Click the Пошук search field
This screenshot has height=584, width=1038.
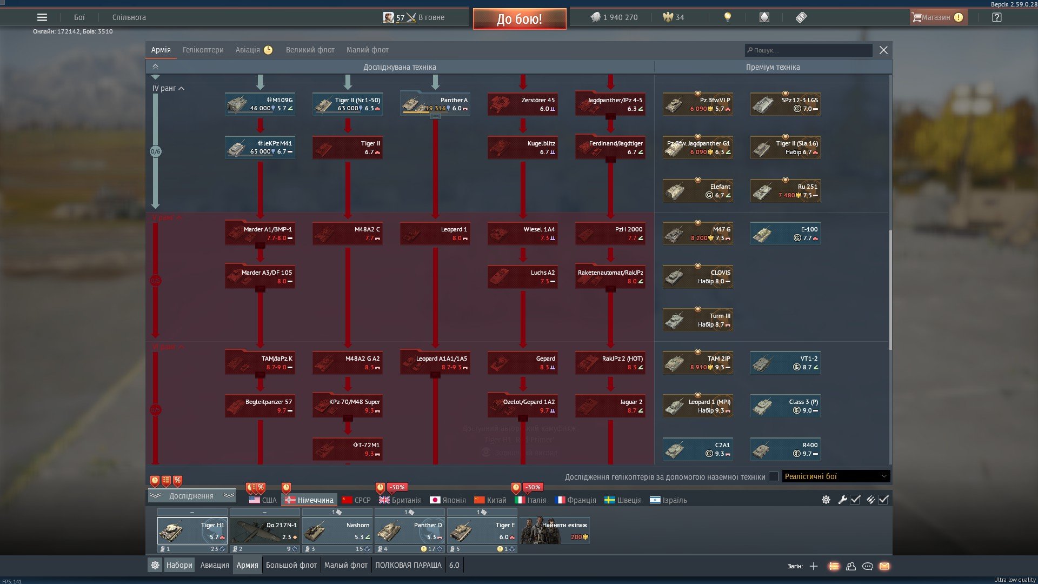(809, 50)
